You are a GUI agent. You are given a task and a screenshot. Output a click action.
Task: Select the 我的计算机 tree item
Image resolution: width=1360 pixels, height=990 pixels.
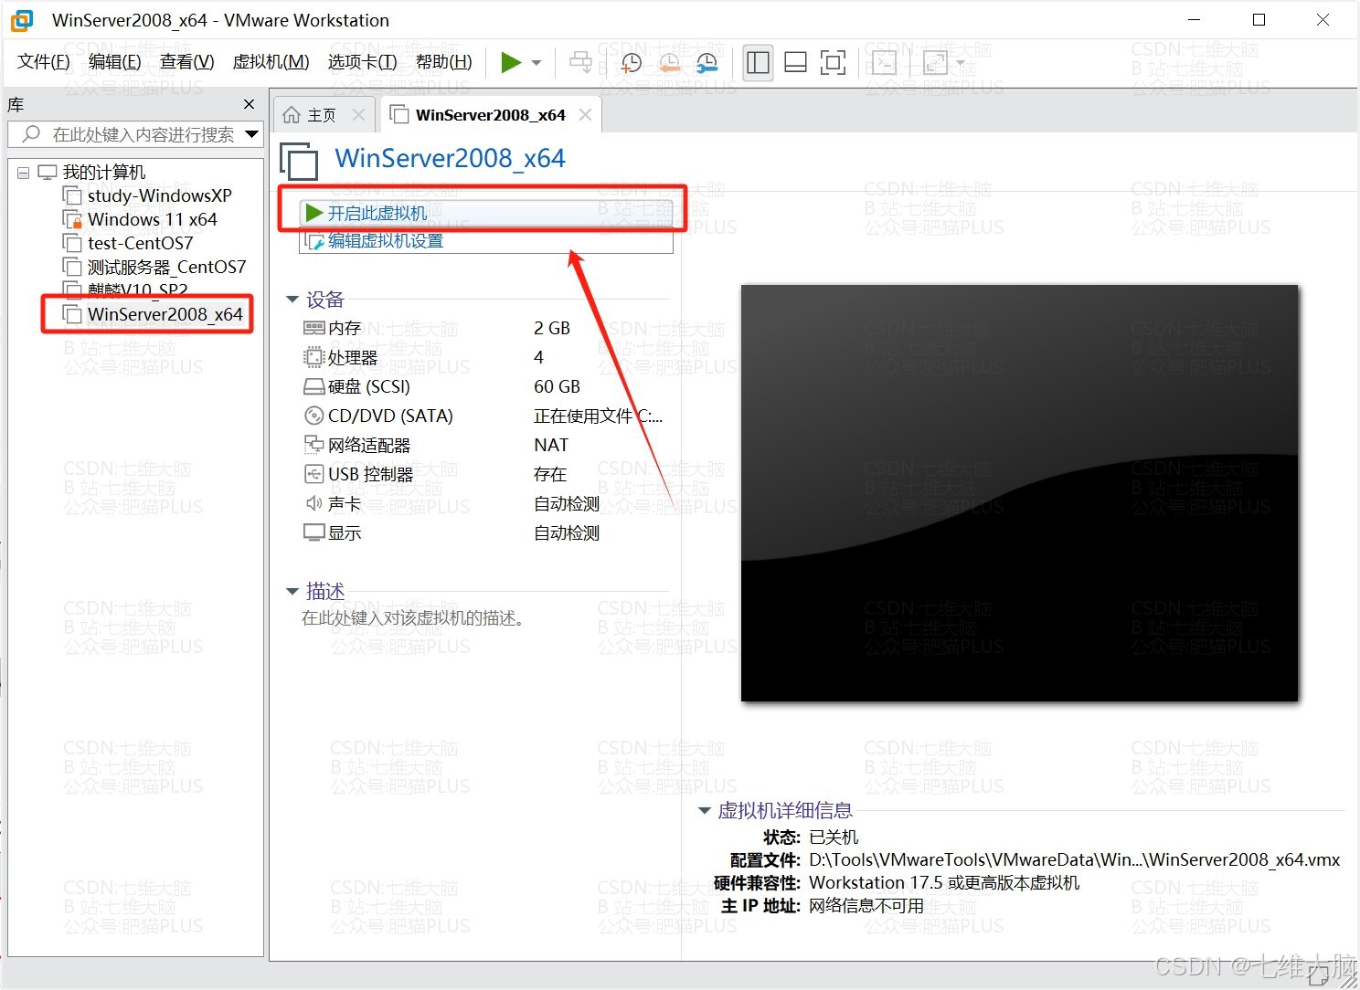click(103, 173)
